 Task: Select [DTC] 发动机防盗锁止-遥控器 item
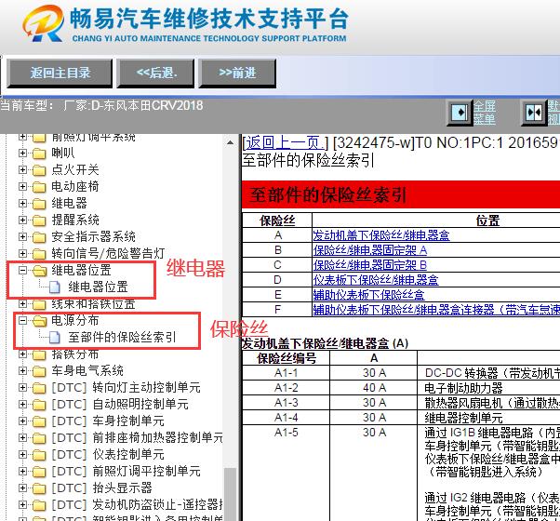(x=137, y=505)
